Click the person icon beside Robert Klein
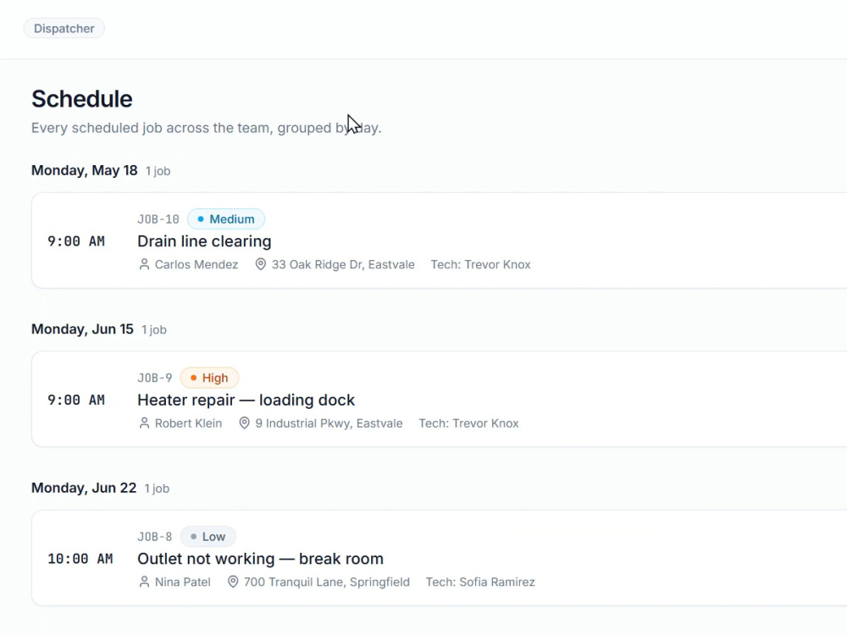Viewport: 847px width, 635px height. click(x=144, y=423)
